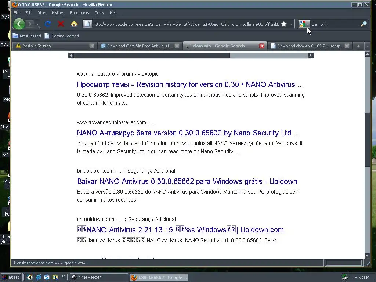
Task: Click the Firefox icon in the title bar
Action: 15,4
